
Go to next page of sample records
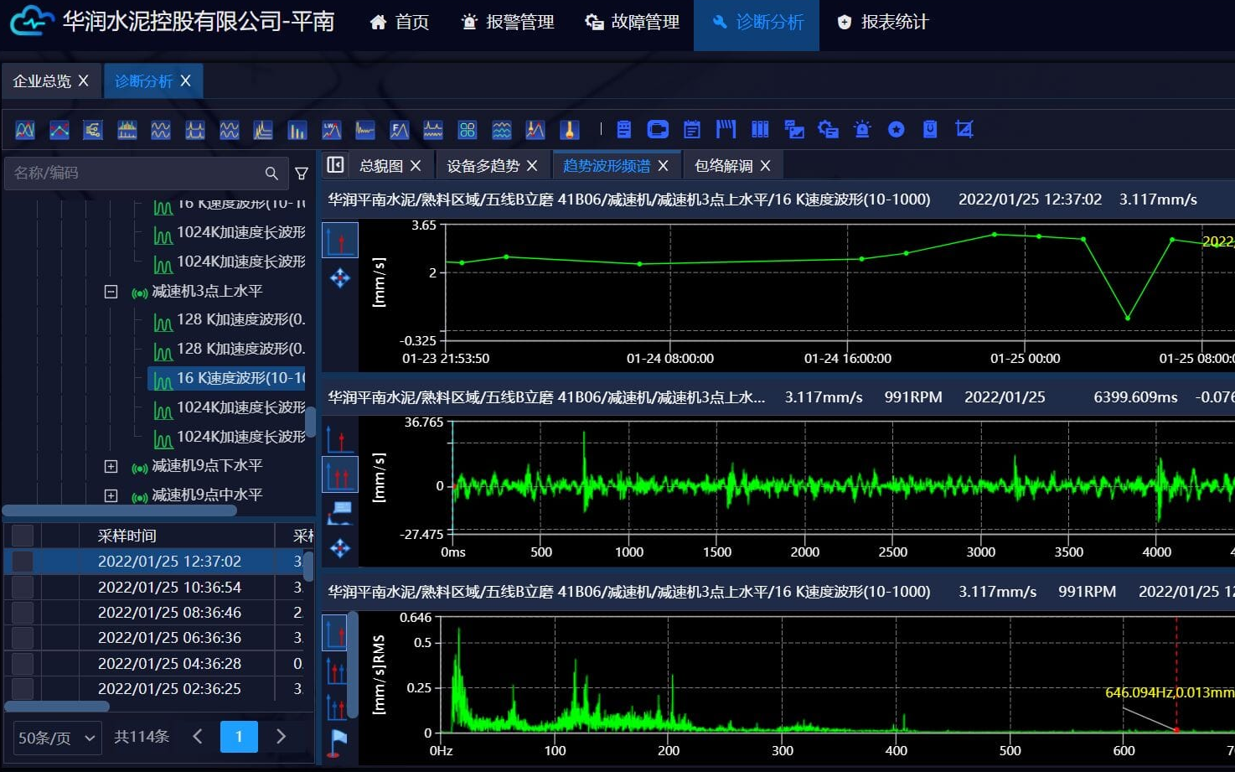(281, 737)
